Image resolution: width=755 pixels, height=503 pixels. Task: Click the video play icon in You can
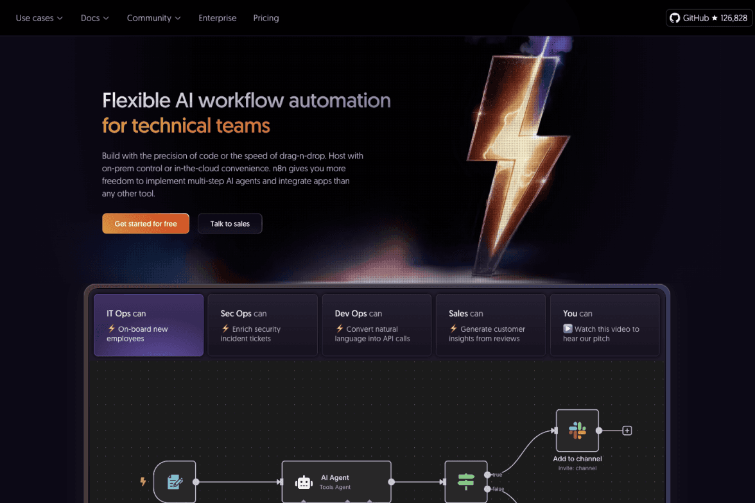pos(568,328)
